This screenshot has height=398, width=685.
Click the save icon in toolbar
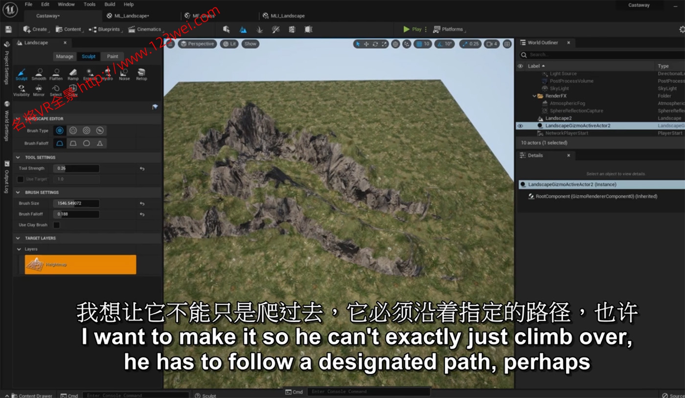pyautogui.click(x=8, y=29)
